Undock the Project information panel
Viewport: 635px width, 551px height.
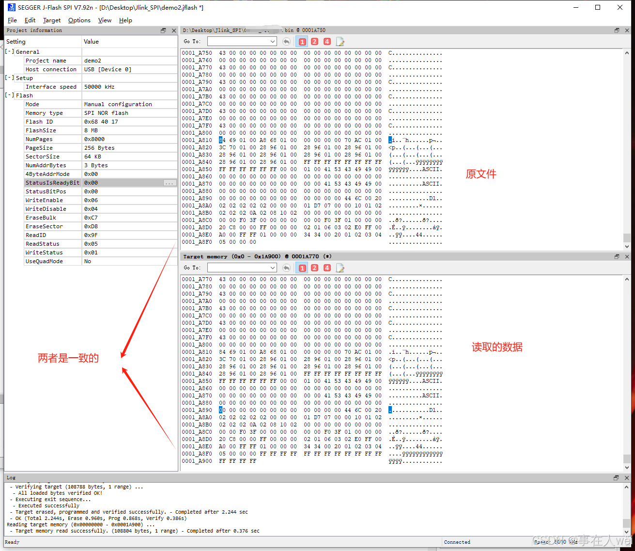click(x=163, y=31)
